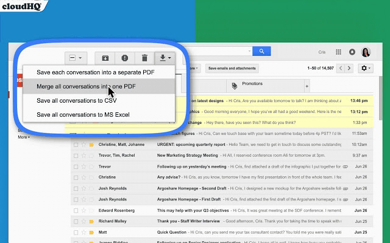Viewport: 390px width, 243px height.
Task: Toggle importance marker on Trevor, Tim, Rachel email
Action: [91, 156]
